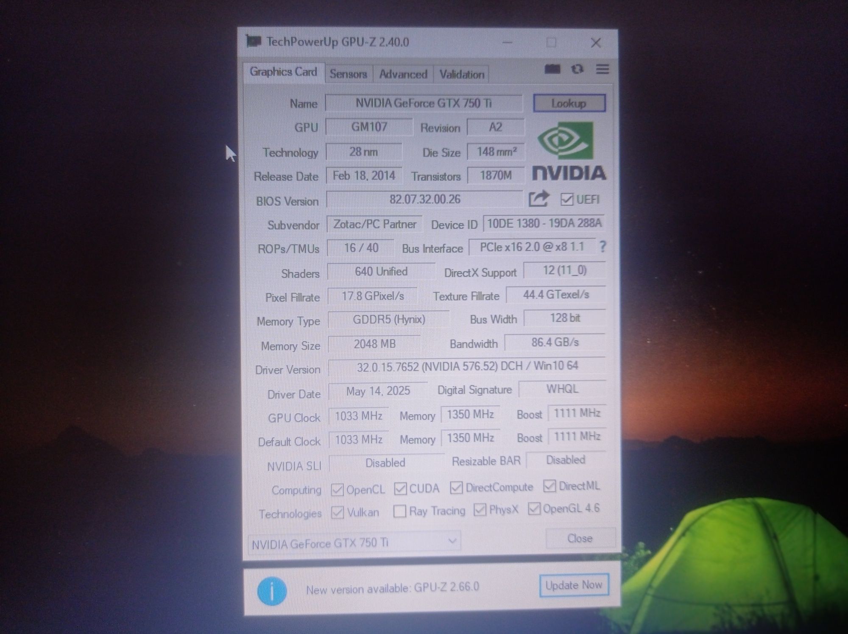Click the Shaders field 640 Unified
848x634 pixels.
point(381,271)
